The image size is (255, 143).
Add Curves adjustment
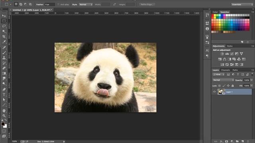click(232, 54)
